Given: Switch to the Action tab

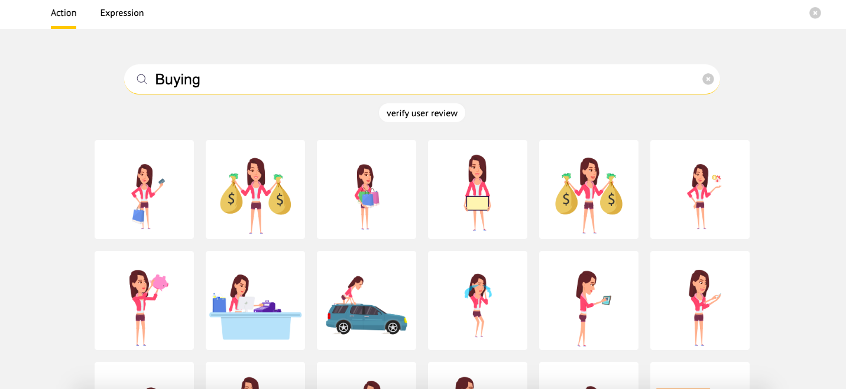Looking at the screenshot, I should (x=63, y=13).
